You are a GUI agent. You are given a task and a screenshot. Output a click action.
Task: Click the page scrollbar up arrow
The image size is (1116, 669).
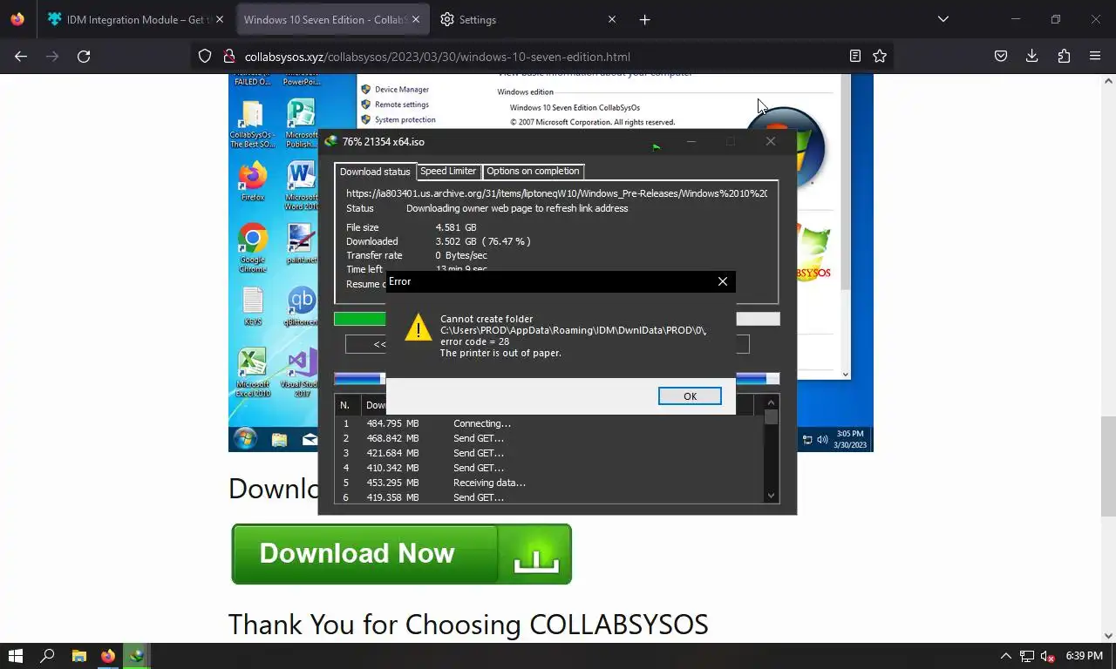pos(1108,82)
